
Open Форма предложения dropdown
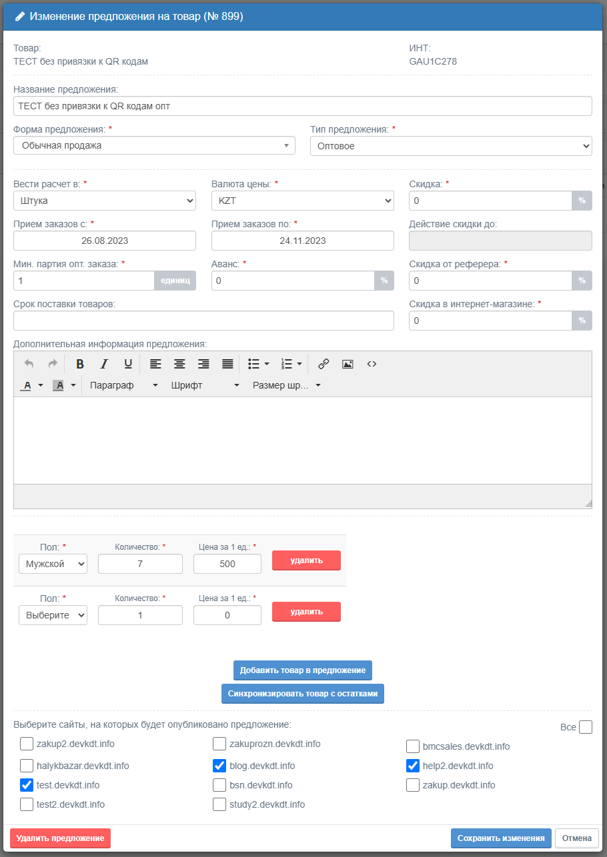point(154,145)
